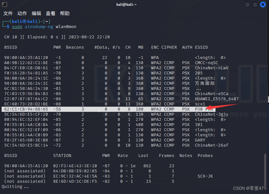269x194 pixels.
Task: Click ESSID 205
Action: coord(199,73)
